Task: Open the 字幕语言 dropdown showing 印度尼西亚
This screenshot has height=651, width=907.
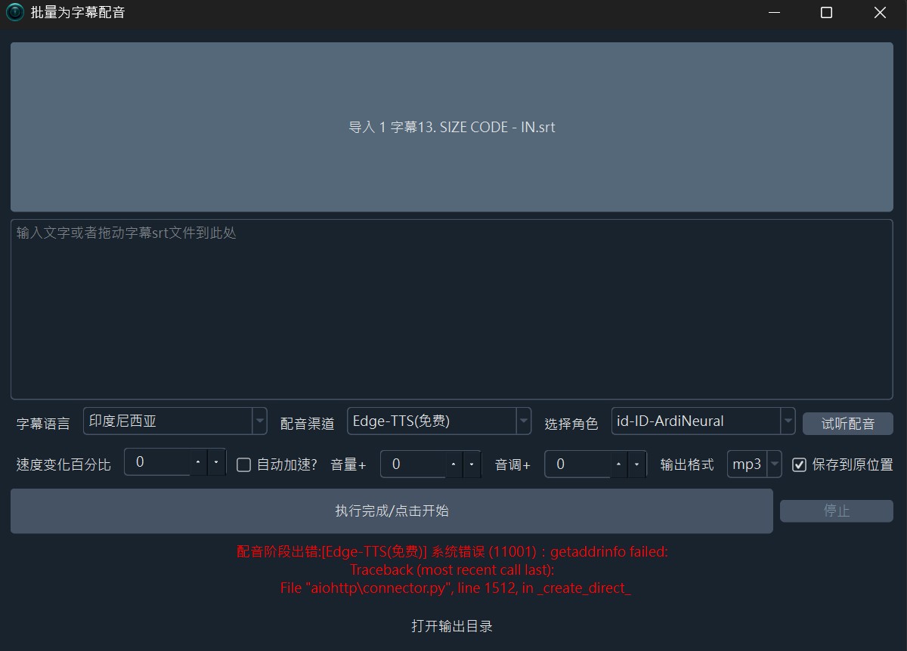Action: pos(175,421)
